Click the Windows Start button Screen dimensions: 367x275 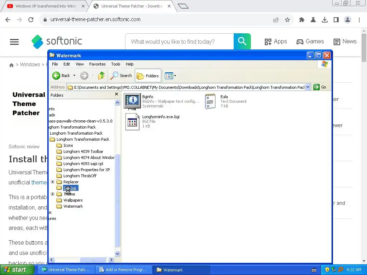[17, 270]
